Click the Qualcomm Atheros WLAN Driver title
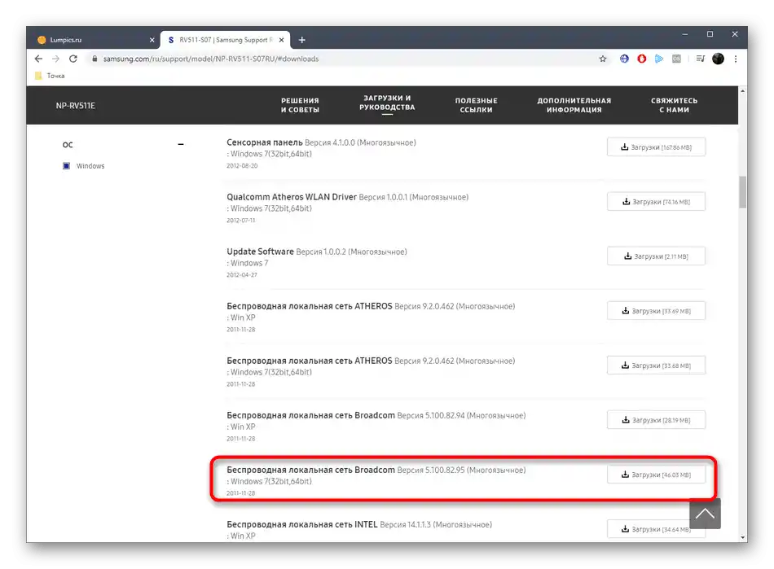774x569 pixels. point(292,197)
